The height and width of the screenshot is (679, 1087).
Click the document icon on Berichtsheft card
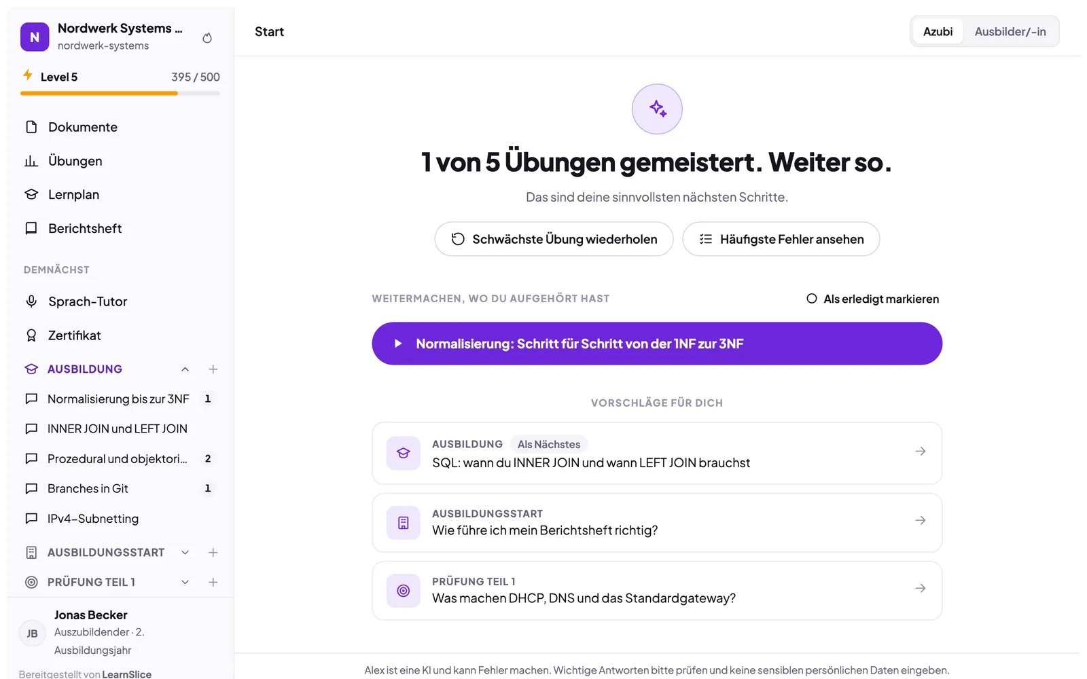(x=404, y=523)
